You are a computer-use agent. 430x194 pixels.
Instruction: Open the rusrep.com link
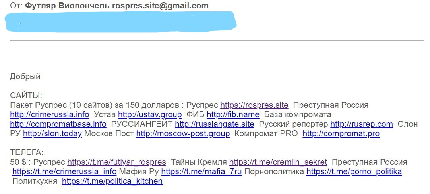[x=361, y=124]
